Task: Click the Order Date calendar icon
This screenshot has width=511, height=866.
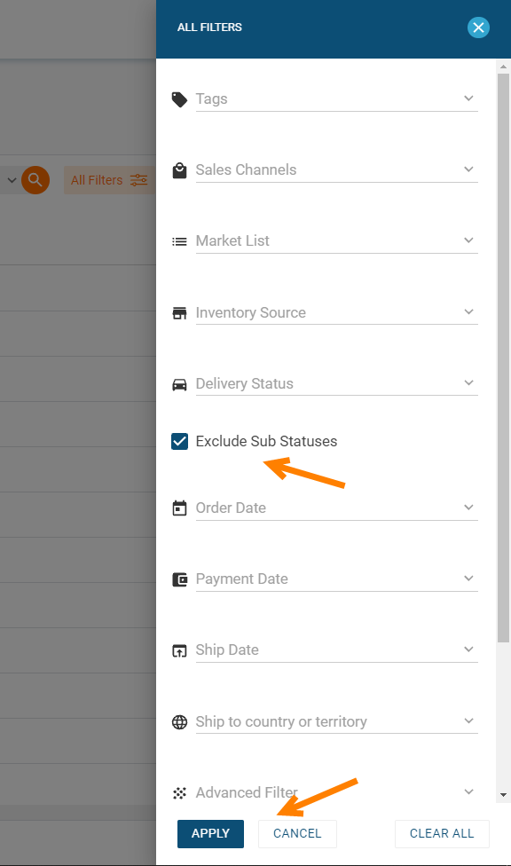Action: (179, 508)
